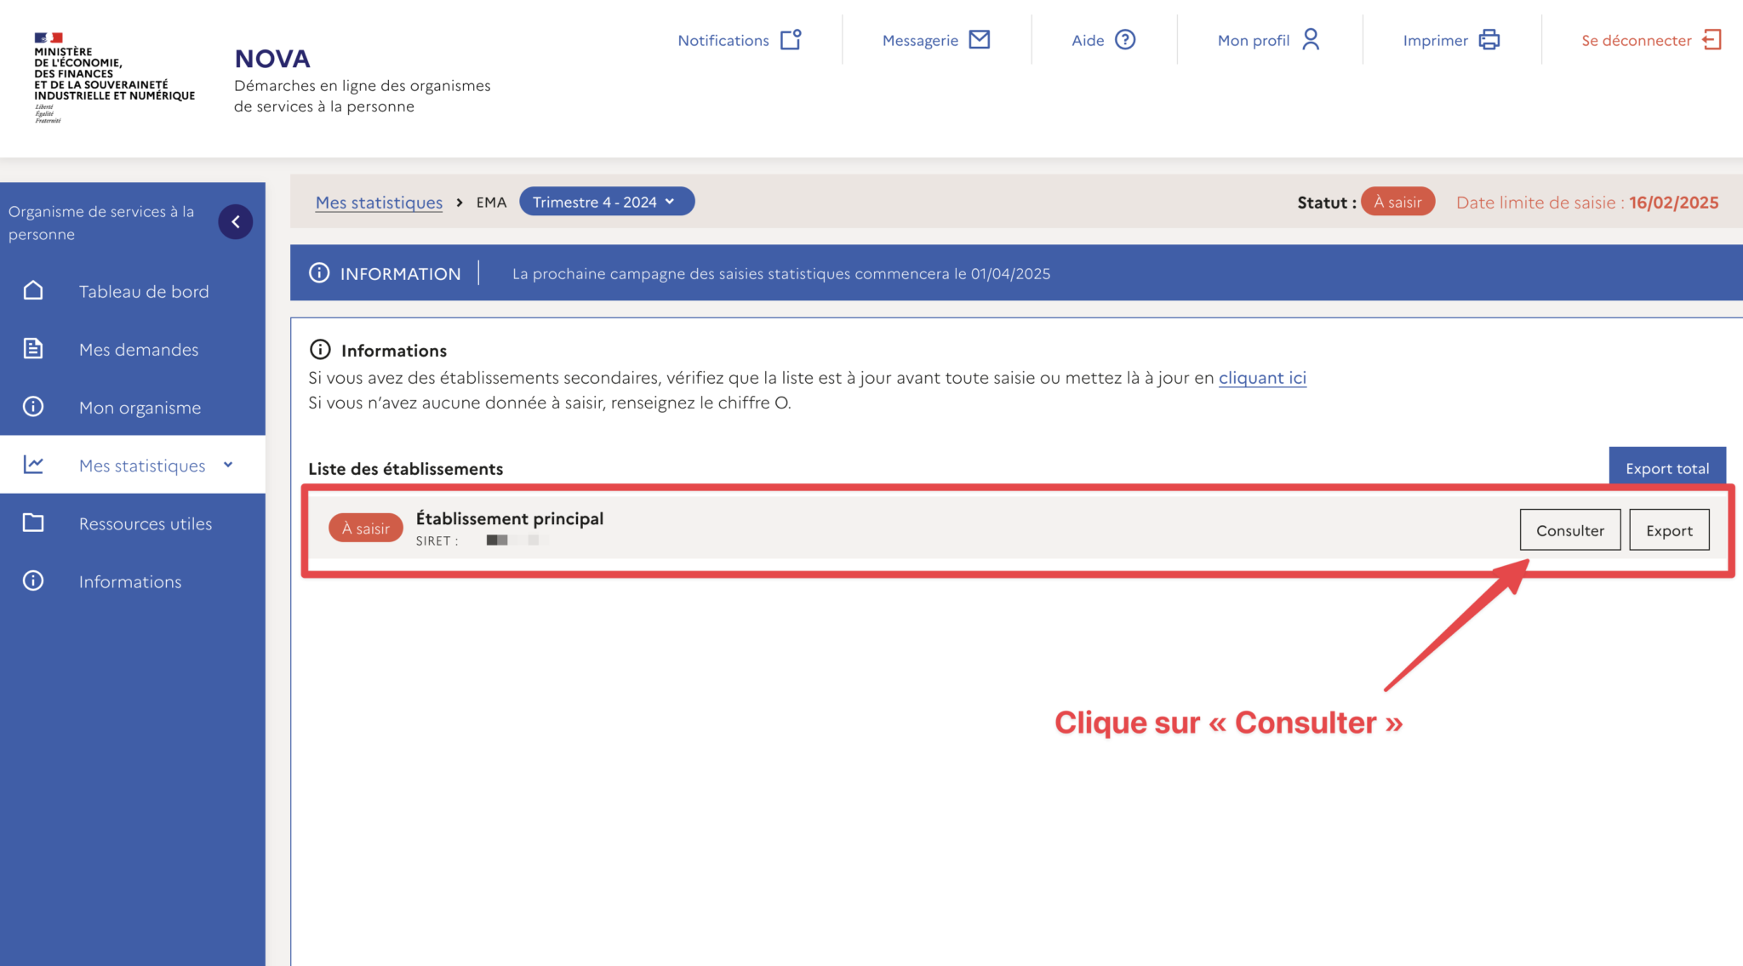Click the Aide question mark icon

1125,39
